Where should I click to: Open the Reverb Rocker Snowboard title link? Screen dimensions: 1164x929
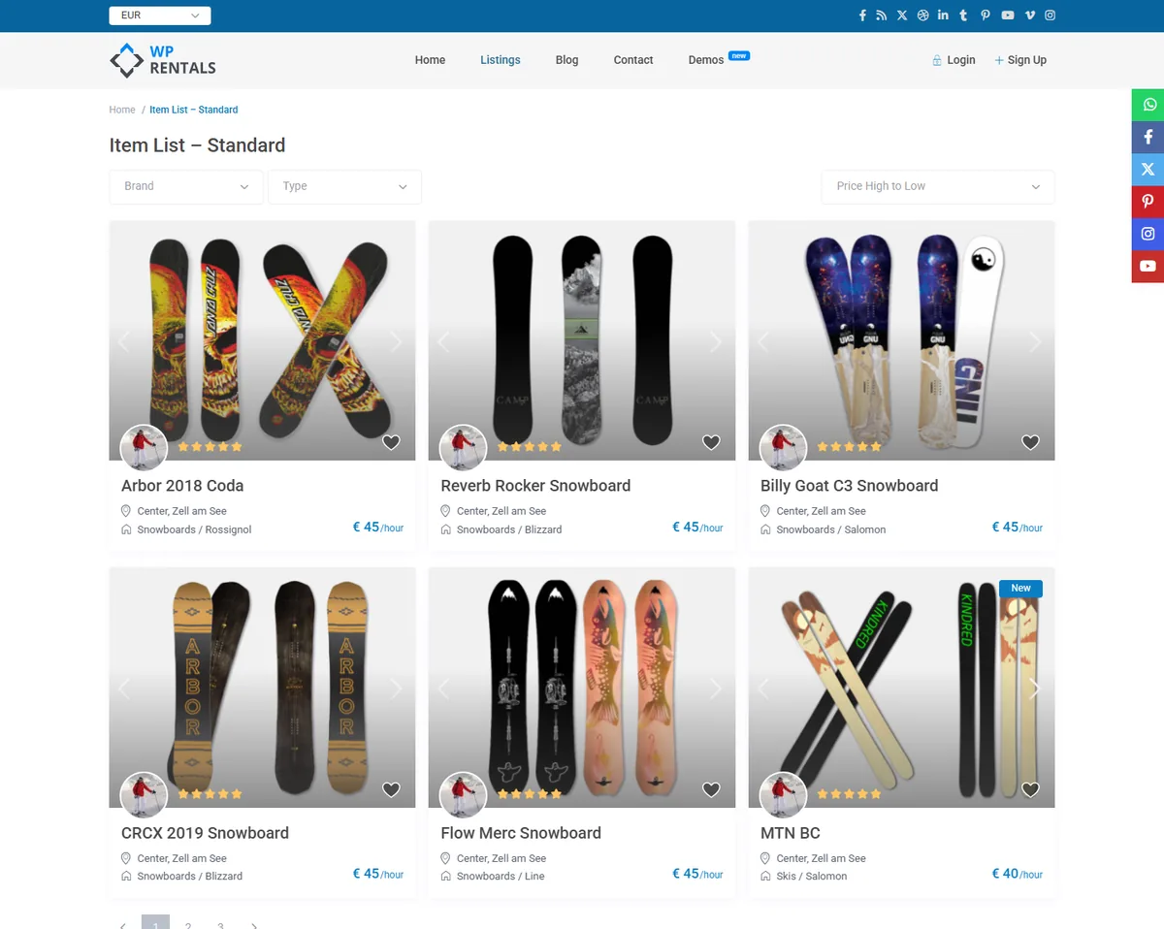[535, 486]
